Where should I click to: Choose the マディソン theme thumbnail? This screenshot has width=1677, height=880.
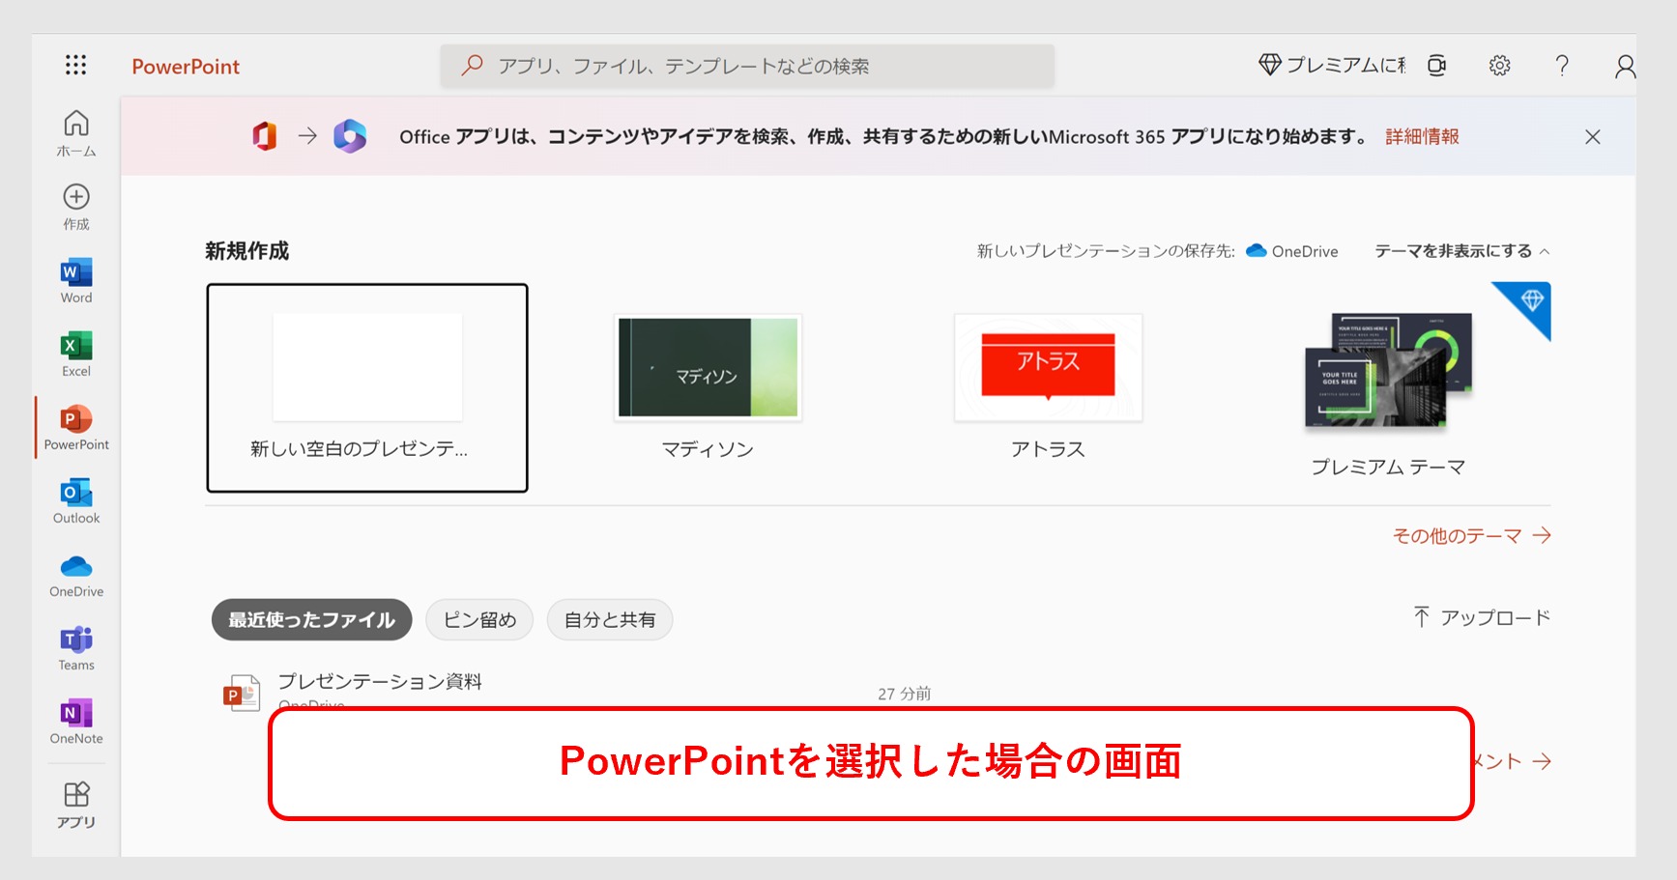pyautogui.click(x=708, y=368)
